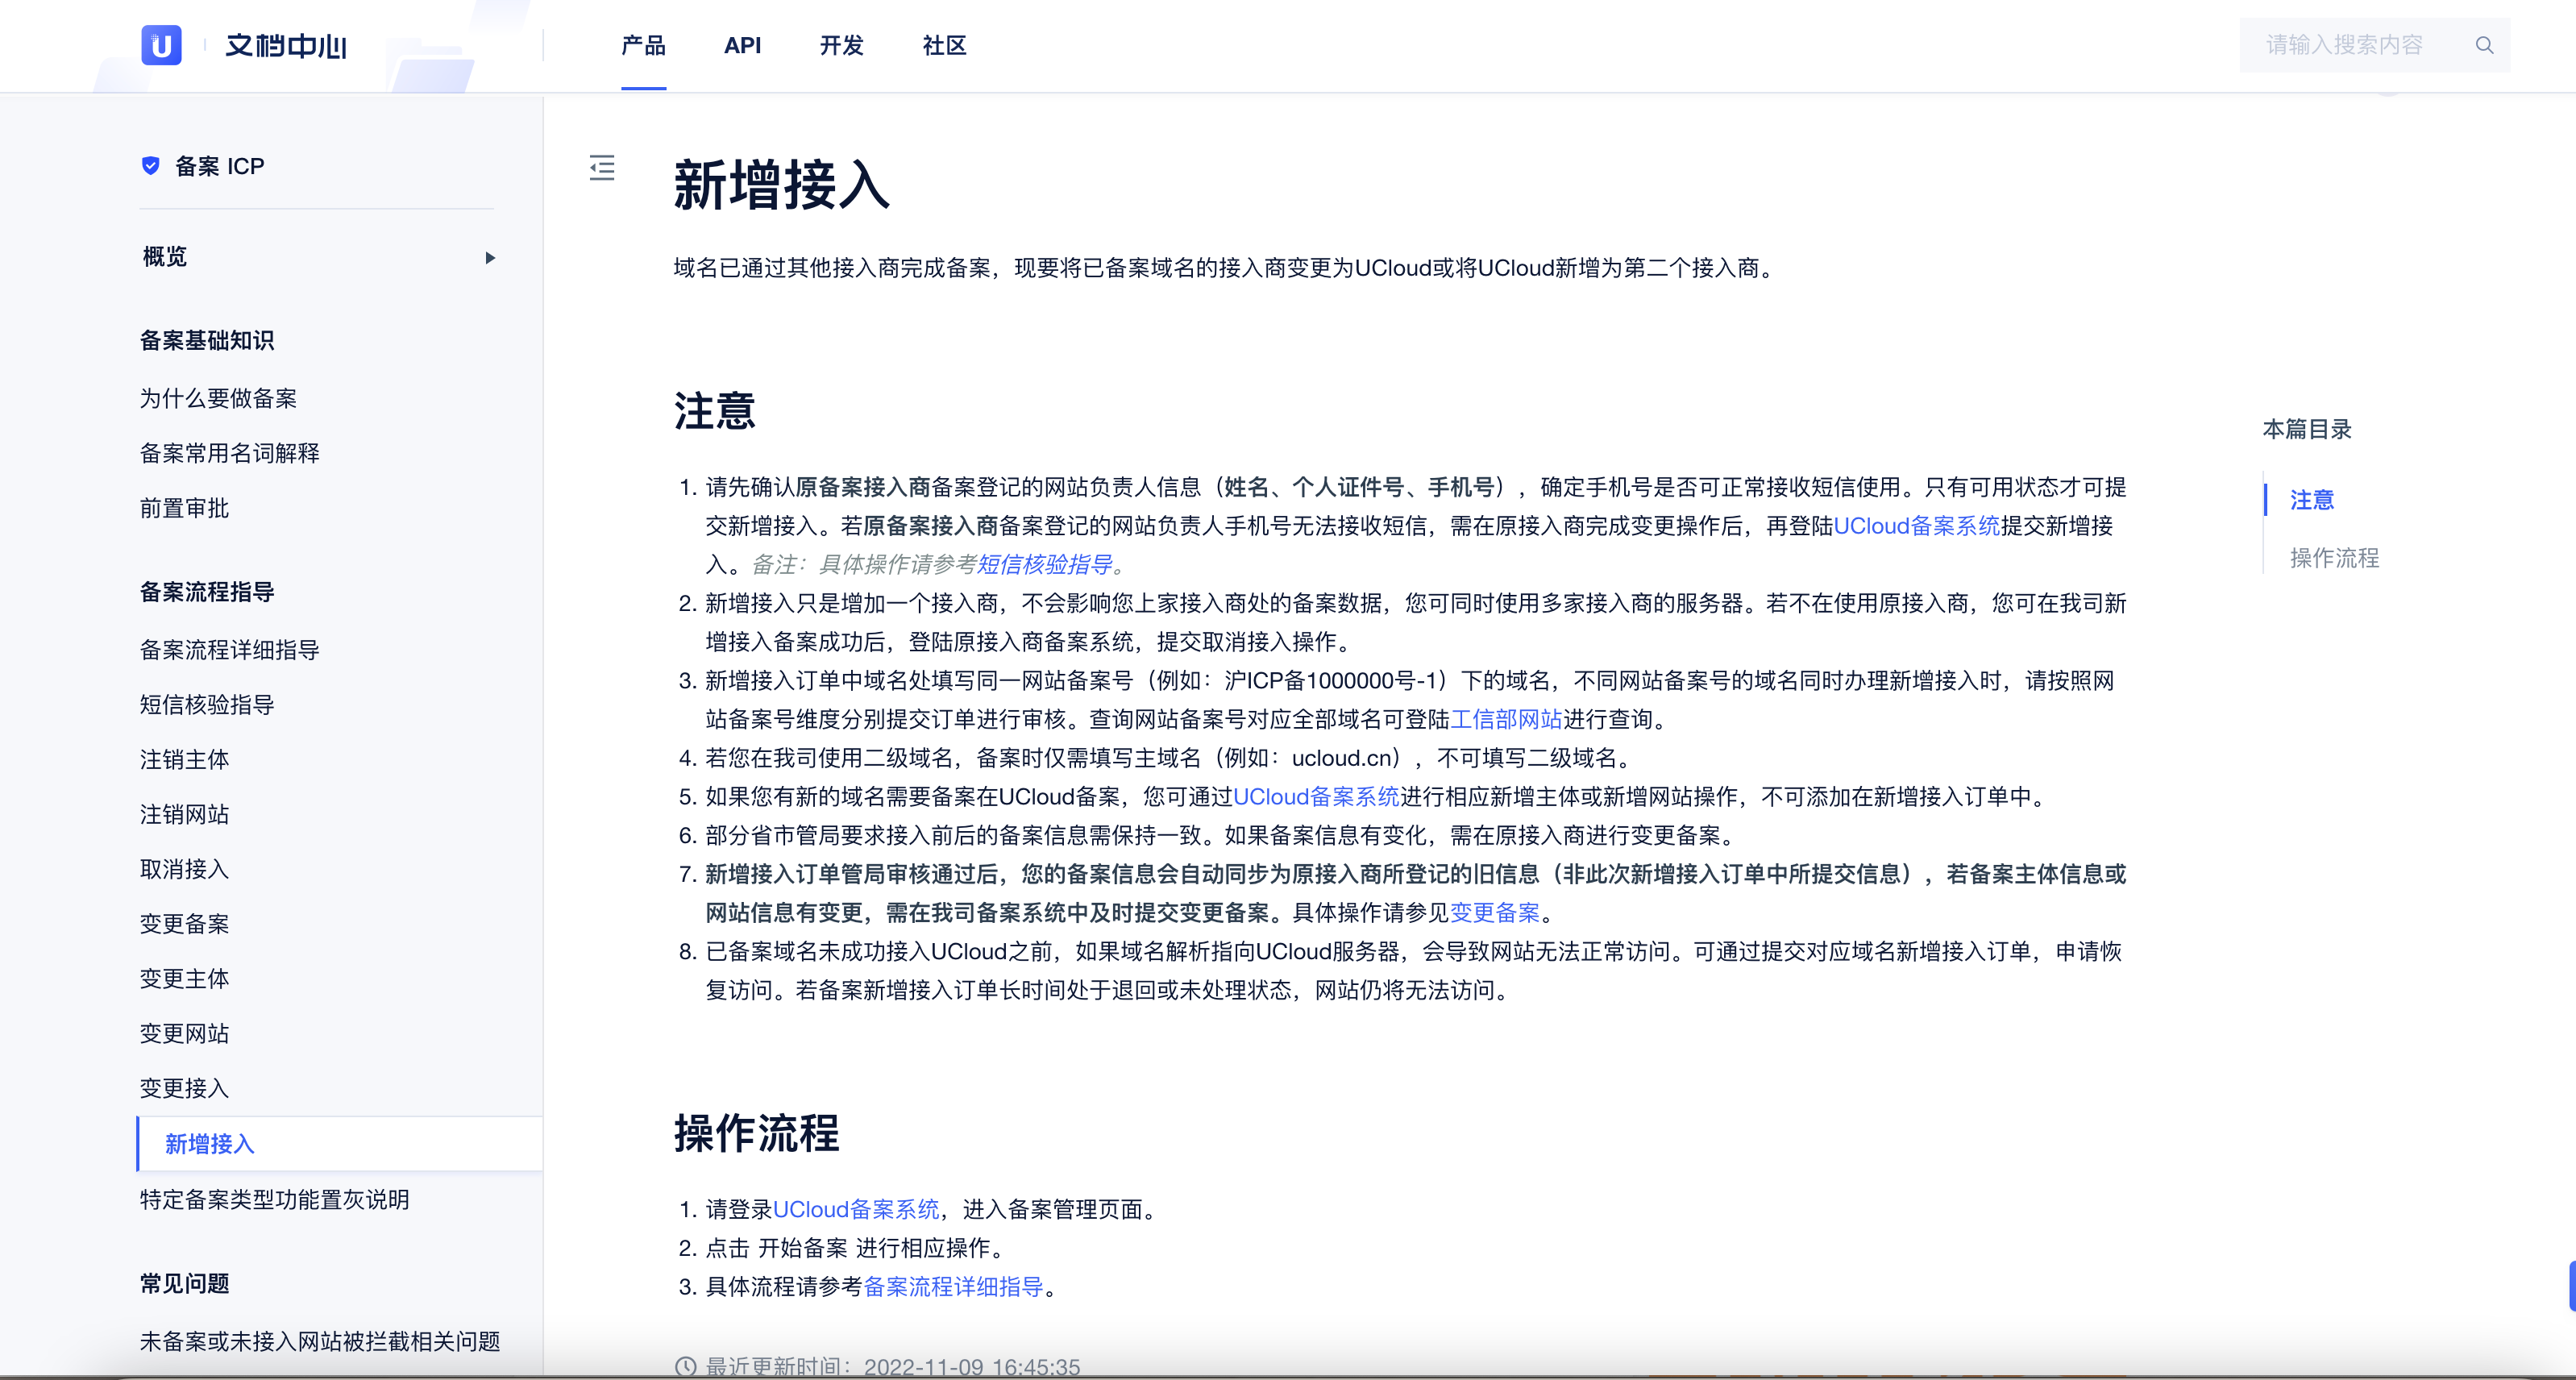Open UCloud备案系统 link in note 5
This screenshot has width=2576, height=1380.
[1316, 797]
